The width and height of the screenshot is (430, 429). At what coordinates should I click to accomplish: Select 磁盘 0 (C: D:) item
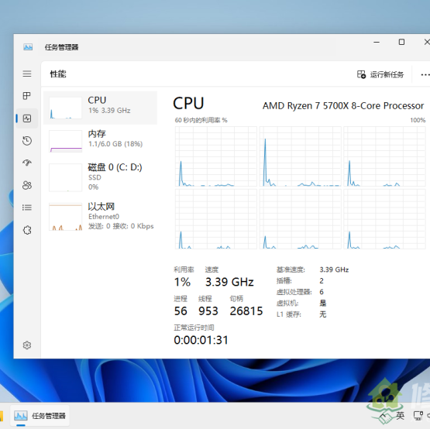pyautogui.click(x=100, y=177)
